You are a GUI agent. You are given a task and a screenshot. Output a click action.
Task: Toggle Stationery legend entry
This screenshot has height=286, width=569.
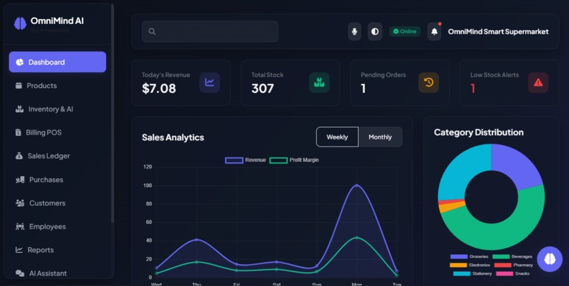pos(472,274)
